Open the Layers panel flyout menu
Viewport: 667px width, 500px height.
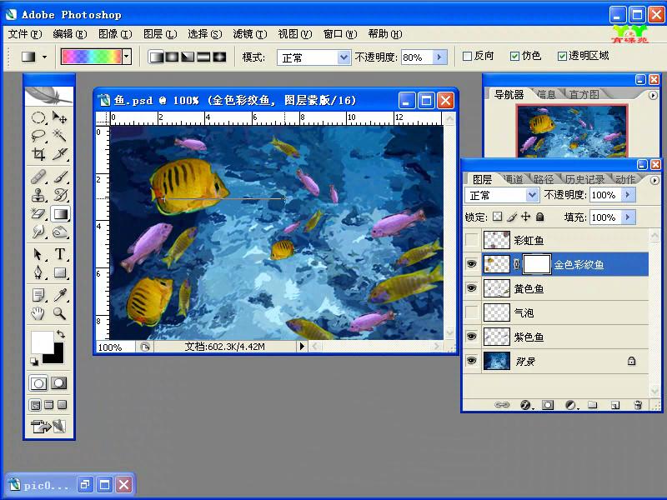click(654, 180)
